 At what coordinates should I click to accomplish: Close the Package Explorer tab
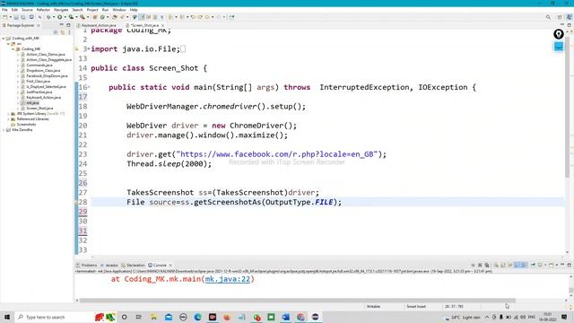click(39, 25)
